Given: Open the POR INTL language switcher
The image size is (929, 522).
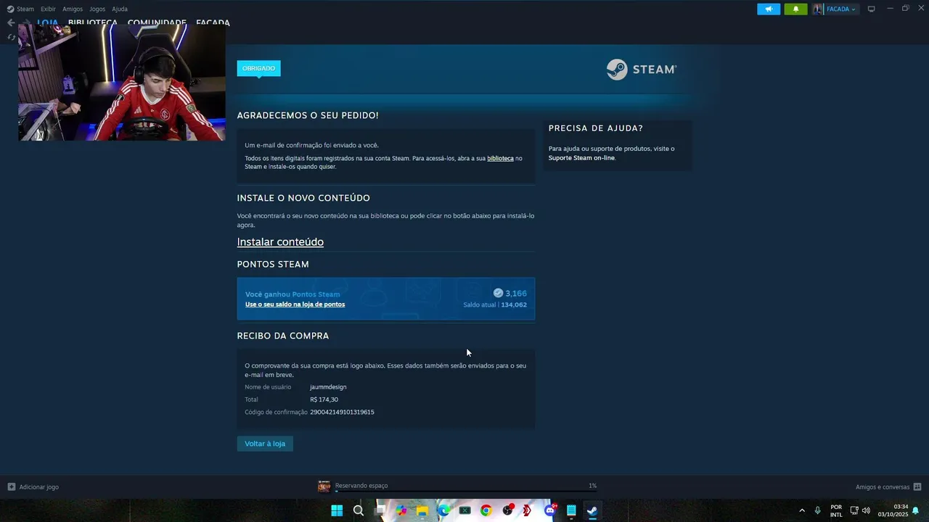Looking at the screenshot, I should [836, 510].
